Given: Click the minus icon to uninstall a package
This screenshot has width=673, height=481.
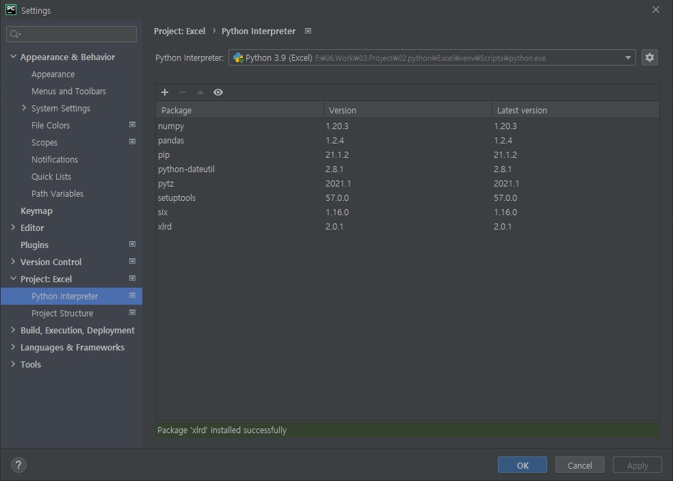Looking at the screenshot, I should click(183, 92).
